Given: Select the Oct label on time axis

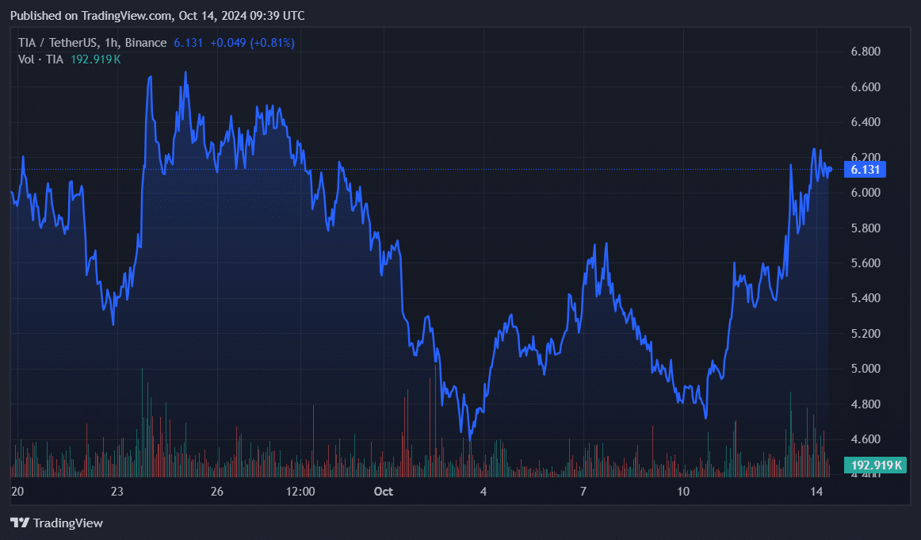Looking at the screenshot, I should pyautogui.click(x=384, y=492).
